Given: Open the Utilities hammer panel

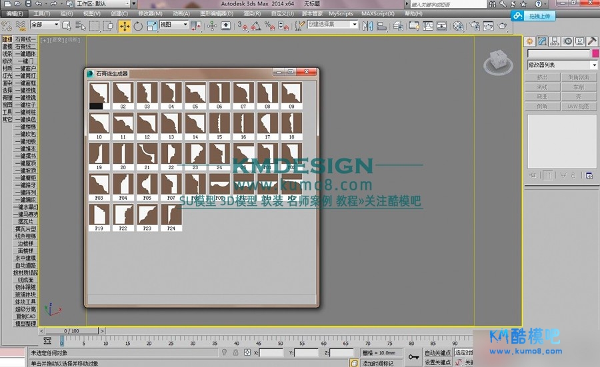Looking at the screenshot, I should tap(591, 41).
